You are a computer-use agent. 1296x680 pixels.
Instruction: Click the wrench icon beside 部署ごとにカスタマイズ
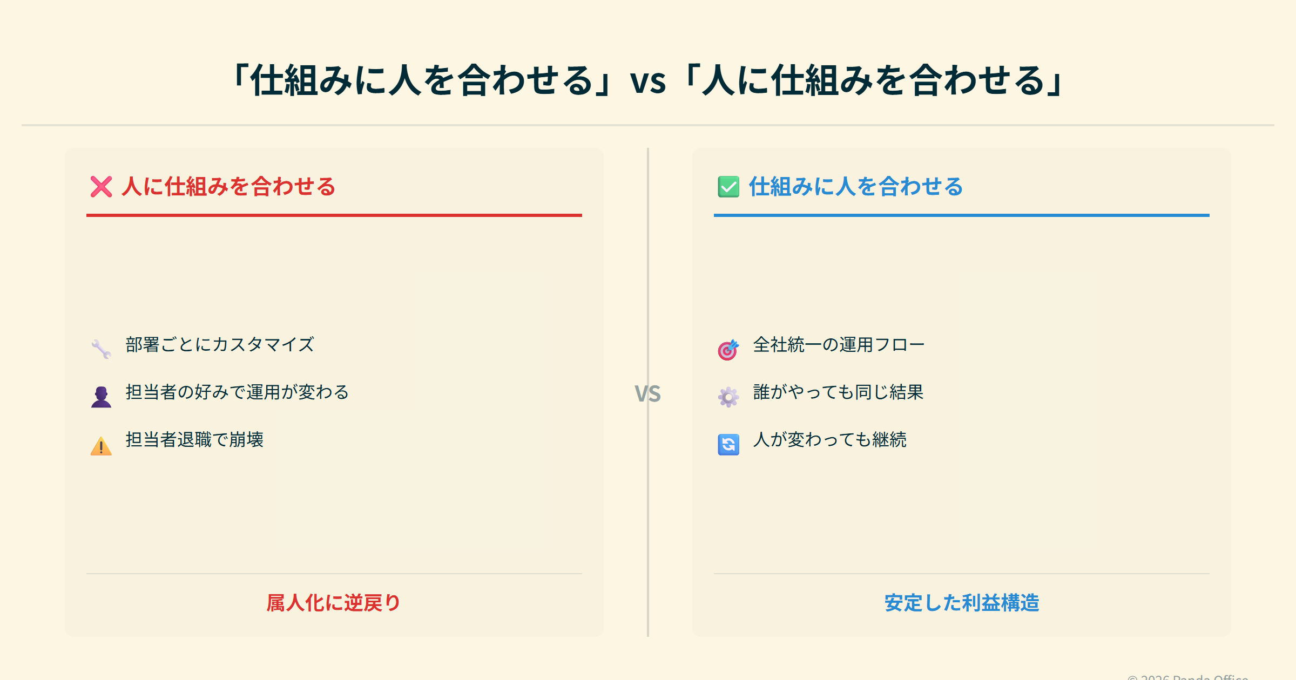(101, 349)
